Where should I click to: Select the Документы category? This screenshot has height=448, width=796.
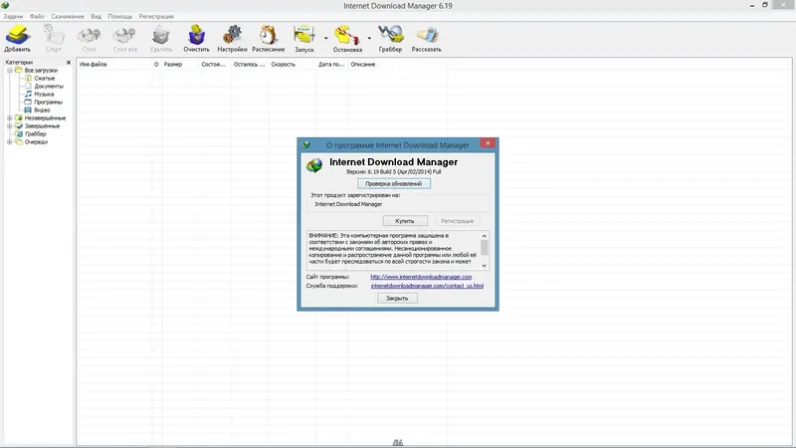click(x=49, y=87)
